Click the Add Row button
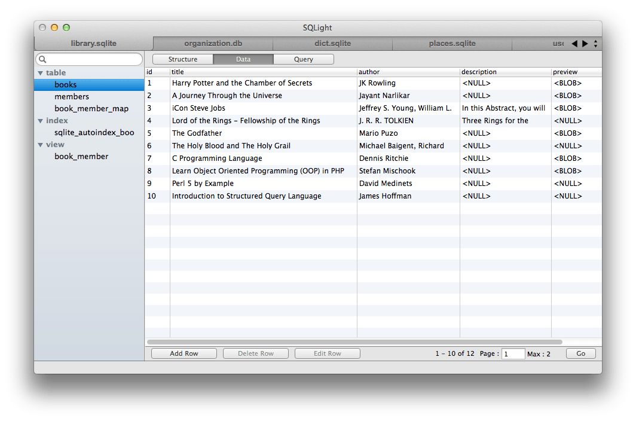636x421 pixels. point(184,353)
